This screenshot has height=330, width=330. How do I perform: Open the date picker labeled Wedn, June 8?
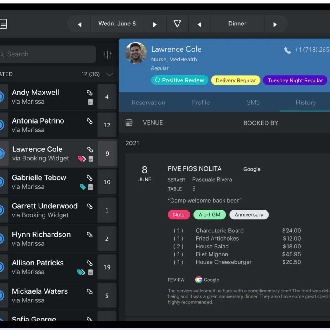point(117,24)
